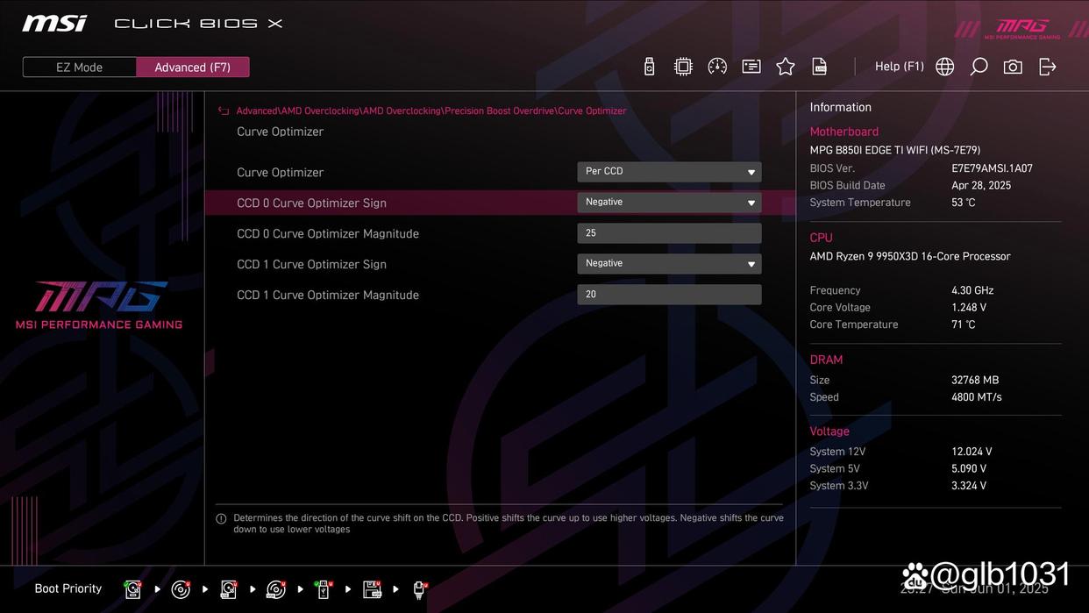This screenshot has height=613, width=1089.
Task: Click the Core Temperature value "71 °C"
Action: pos(964,324)
